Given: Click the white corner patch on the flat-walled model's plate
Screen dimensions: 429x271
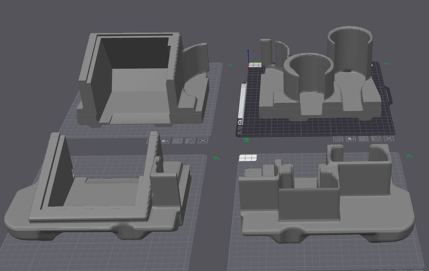Looking at the screenshot, I should point(248,157).
